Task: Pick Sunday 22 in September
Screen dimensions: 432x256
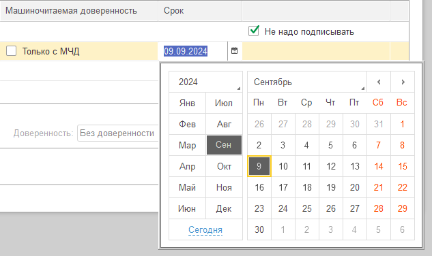Action: (x=403, y=187)
